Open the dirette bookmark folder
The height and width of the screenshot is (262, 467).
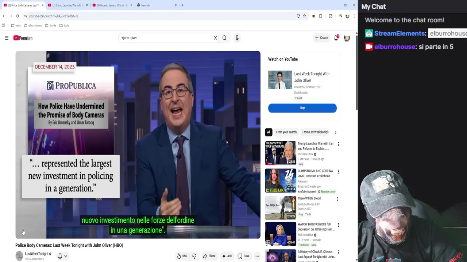[x=50, y=25]
